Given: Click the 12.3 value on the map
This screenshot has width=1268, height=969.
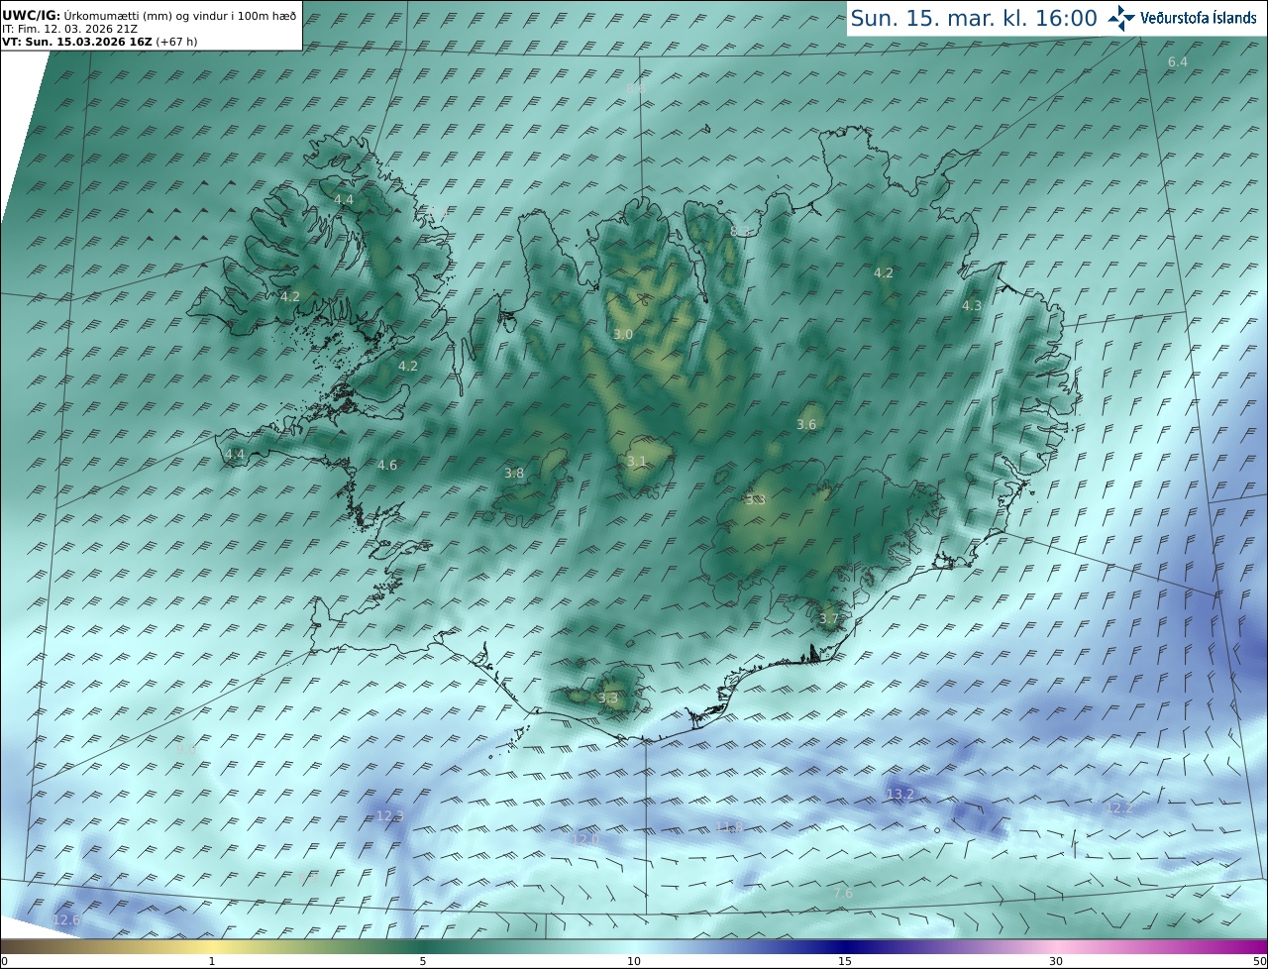Looking at the screenshot, I should coord(389,816).
